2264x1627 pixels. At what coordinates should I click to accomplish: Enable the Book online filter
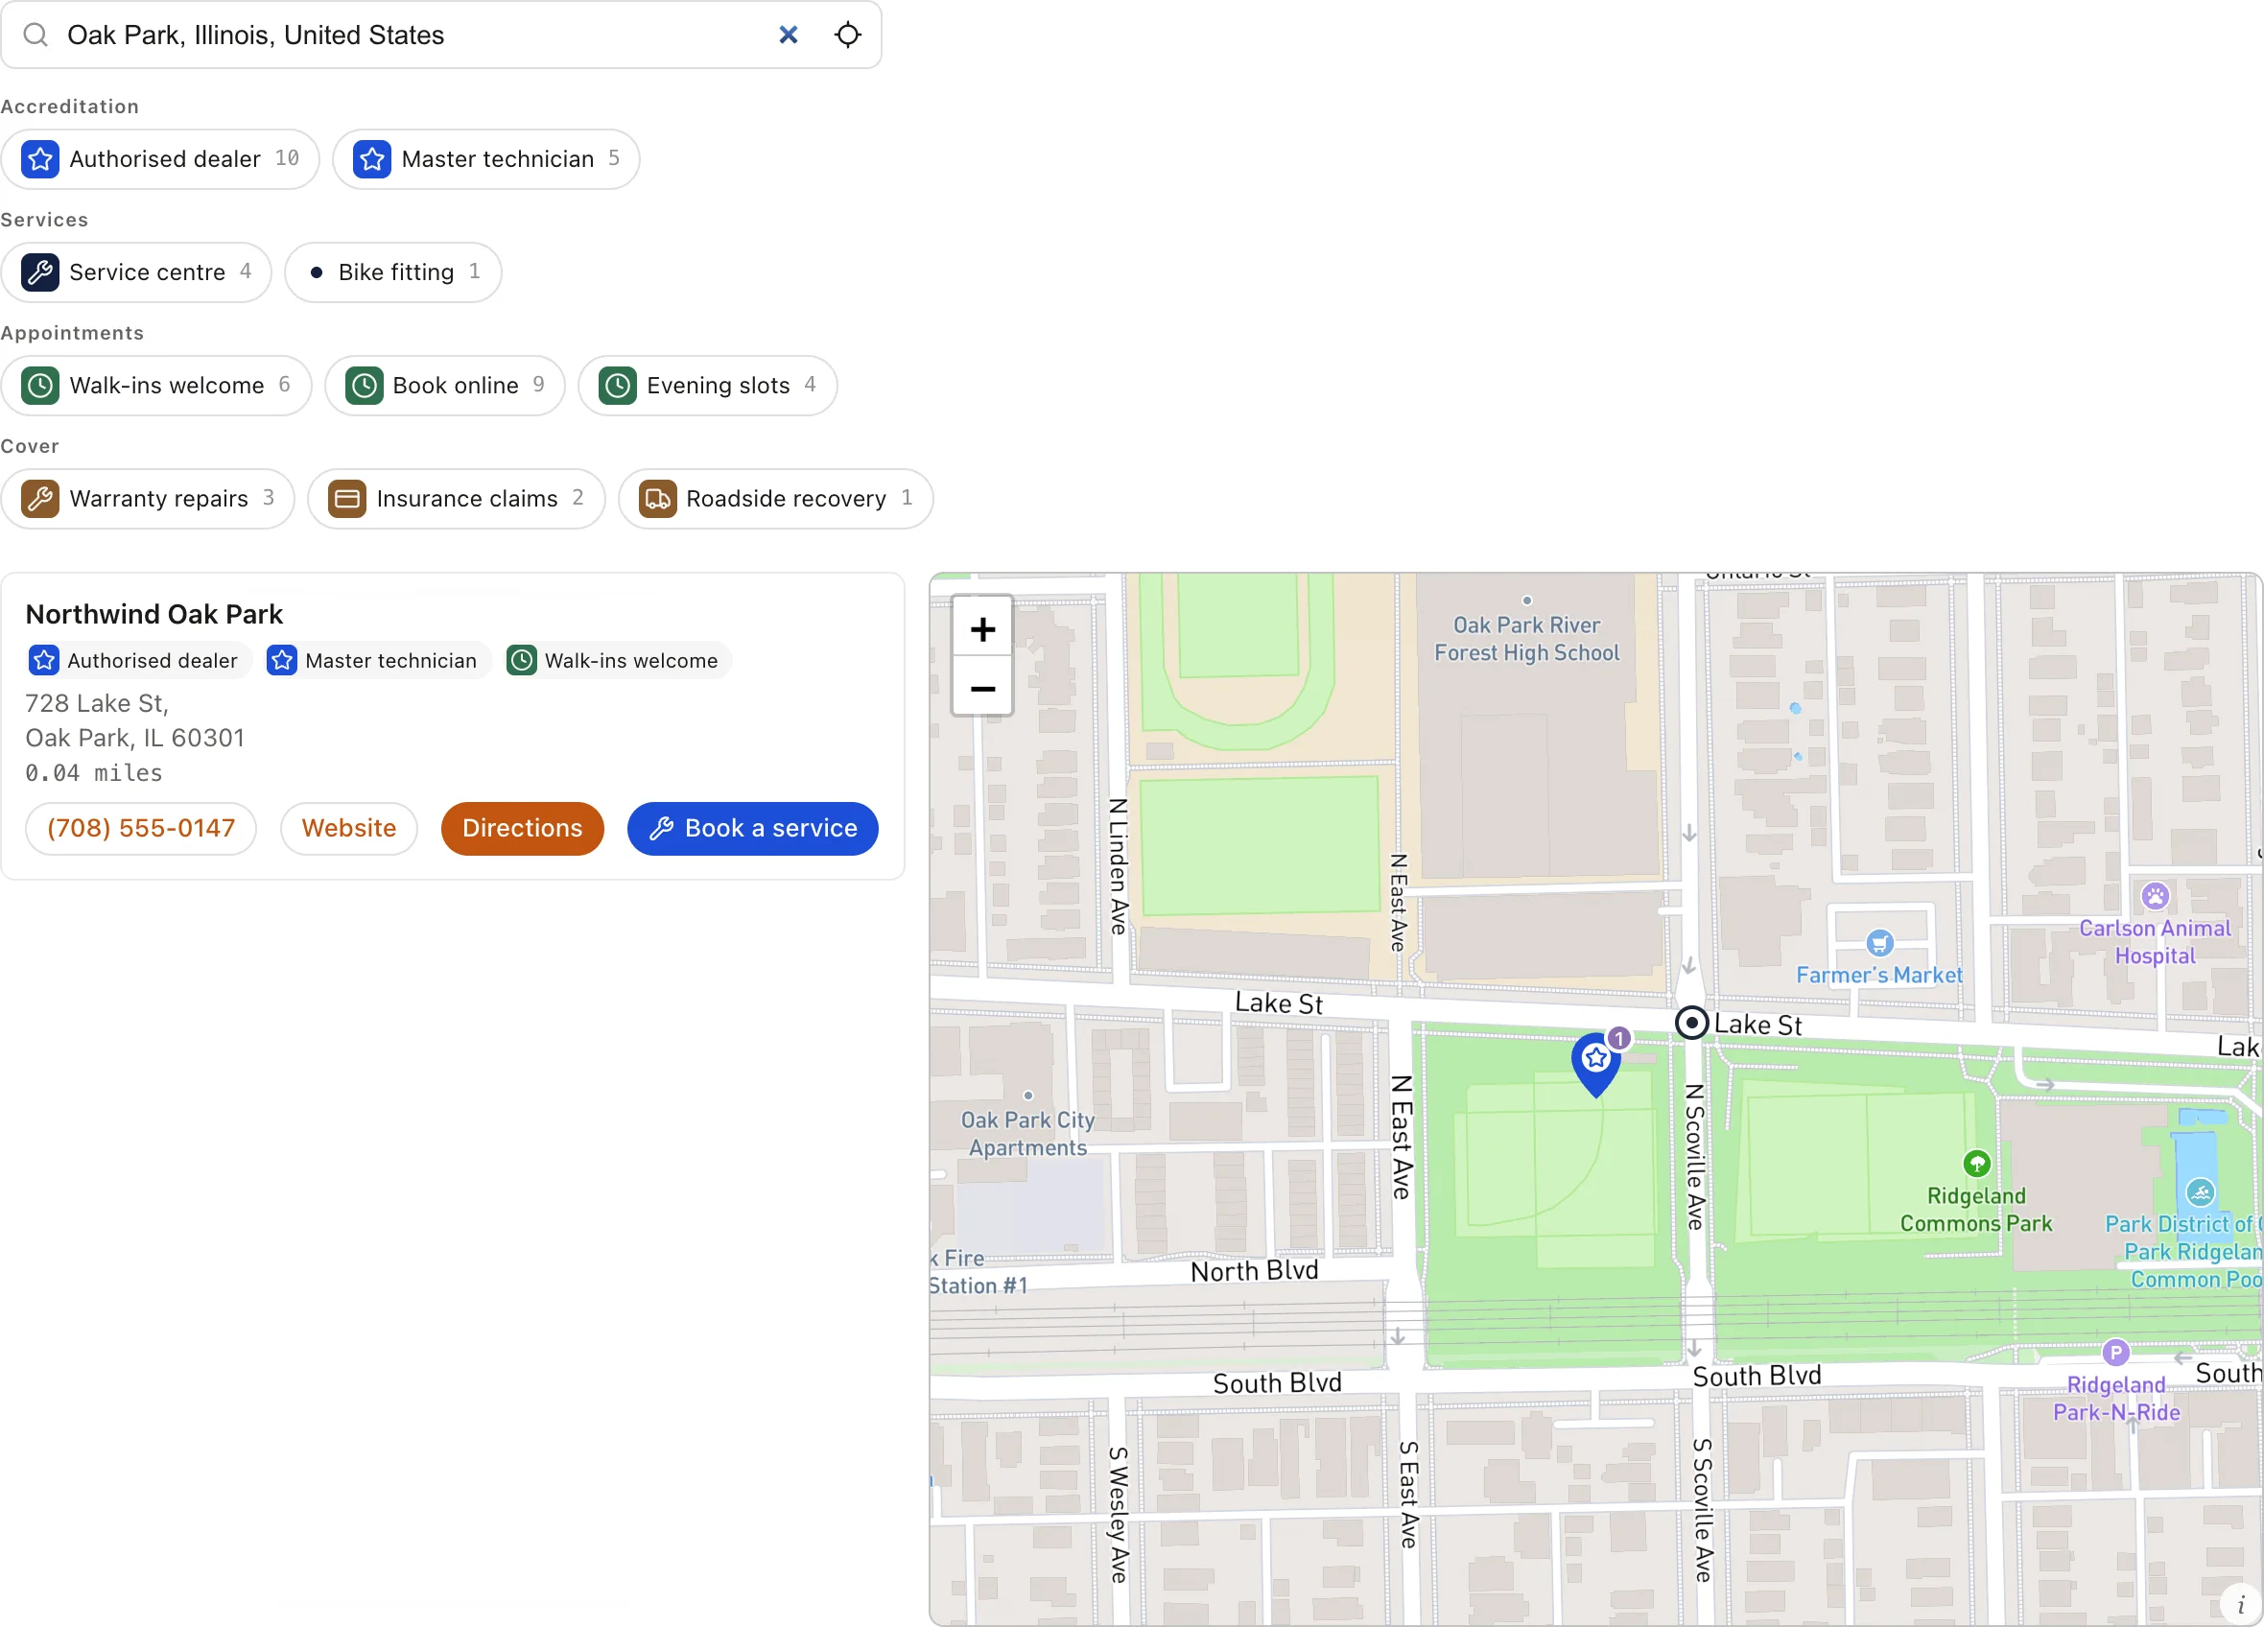coord(445,386)
